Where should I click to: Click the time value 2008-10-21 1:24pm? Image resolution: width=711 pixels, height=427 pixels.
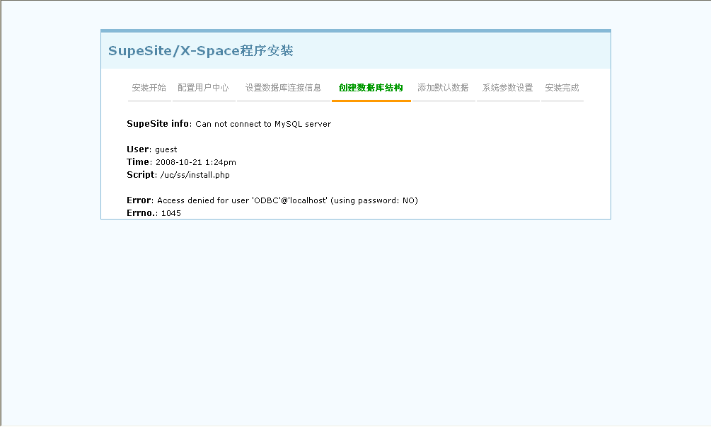click(196, 162)
